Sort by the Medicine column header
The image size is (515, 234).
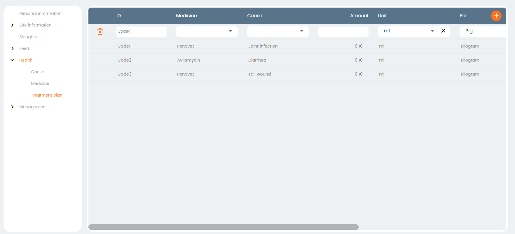pos(186,16)
